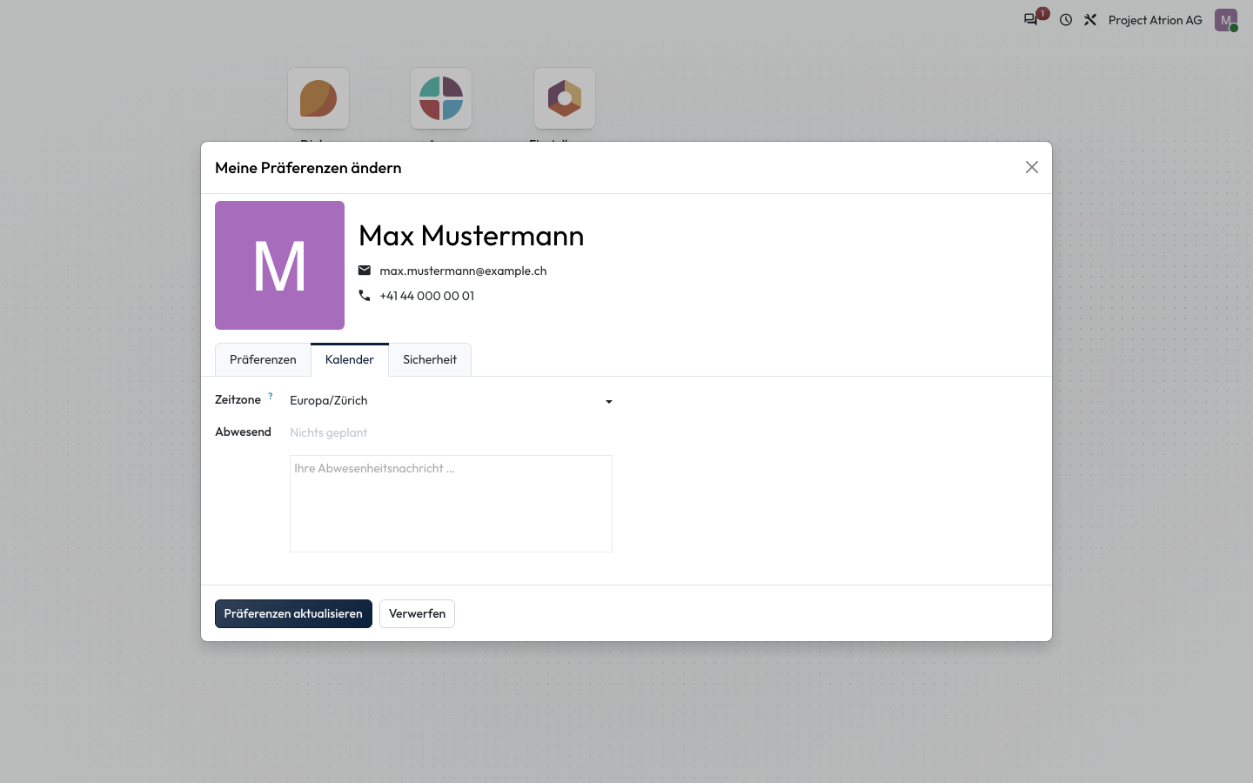The width and height of the screenshot is (1253, 783).
Task: Click the email max.mustermann@example.ch
Action: click(463, 271)
